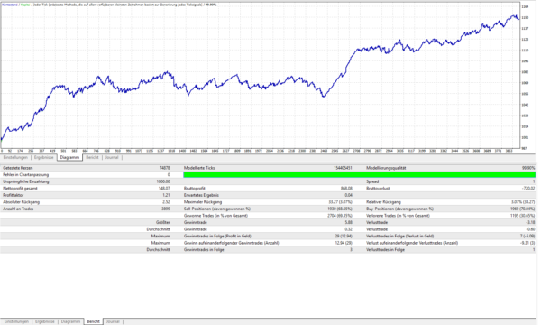Open Journal tab in bottom tab bar
This screenshot has width=541, height=325.
click(113, 321)
